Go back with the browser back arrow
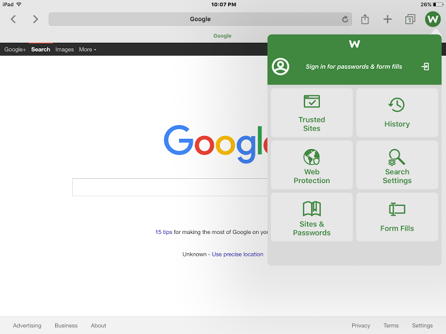Screen dimensions: 446x334 click(x=13, y=19)
